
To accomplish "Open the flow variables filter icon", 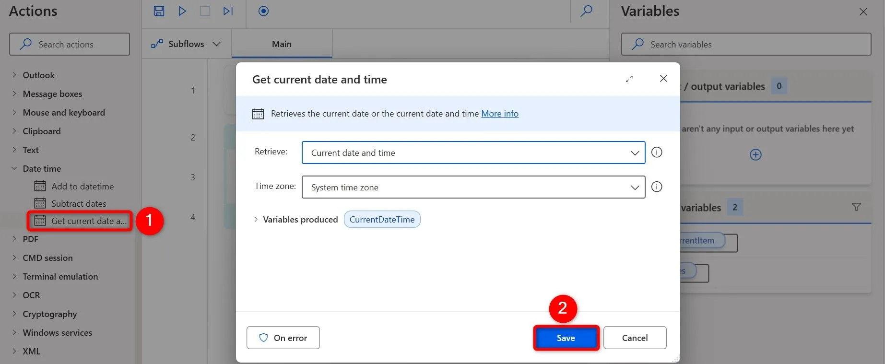I will coord(856,207).
